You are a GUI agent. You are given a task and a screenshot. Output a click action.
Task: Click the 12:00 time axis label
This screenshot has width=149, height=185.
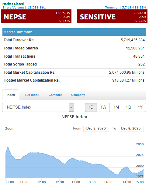(41, 182)
